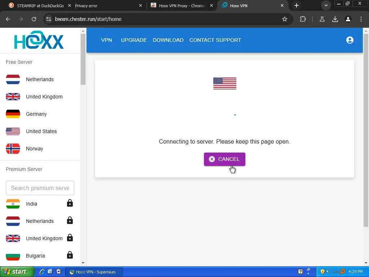This screenshot has height=277, width=369.
Task: Open the browser downloads icon
Action: point(335,19)
